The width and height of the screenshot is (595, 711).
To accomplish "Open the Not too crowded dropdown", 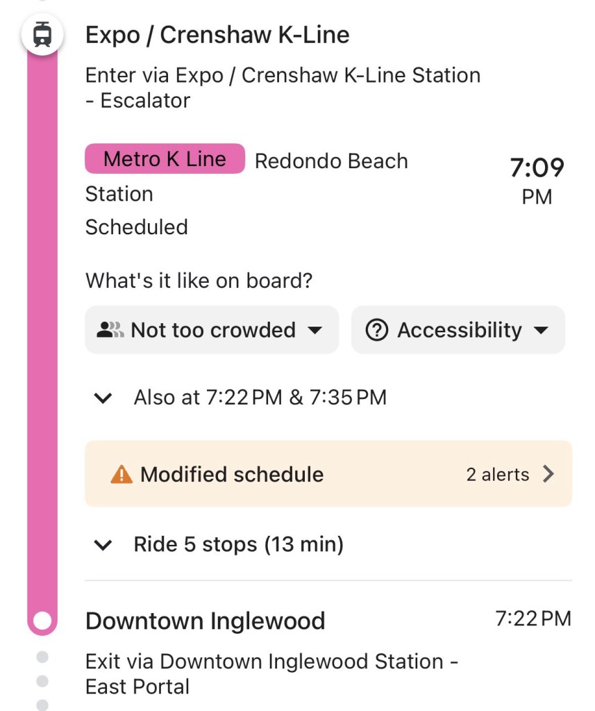I will click(x=212, y=330).
